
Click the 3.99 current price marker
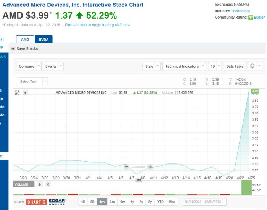pyautogui.click(x=255, y=91)
